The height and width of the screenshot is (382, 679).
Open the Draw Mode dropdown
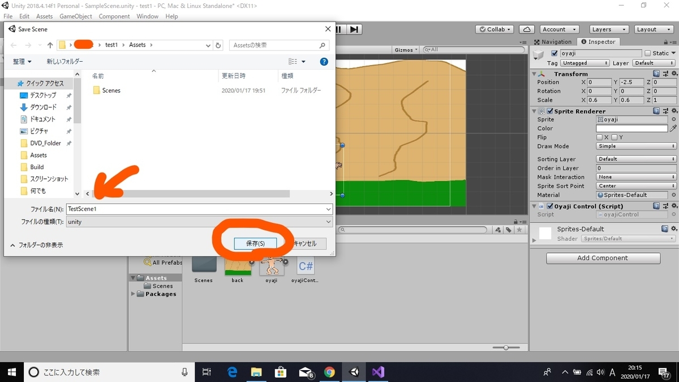636,146
